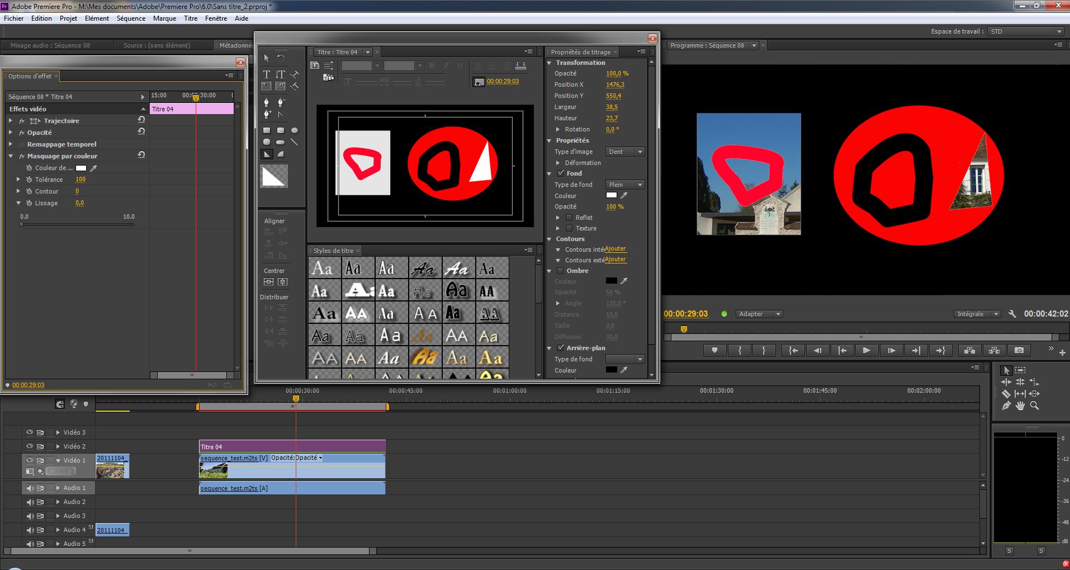The image size is (1070, 570).
Task: Select the Arc shape tool
Action: coord(281,154)
